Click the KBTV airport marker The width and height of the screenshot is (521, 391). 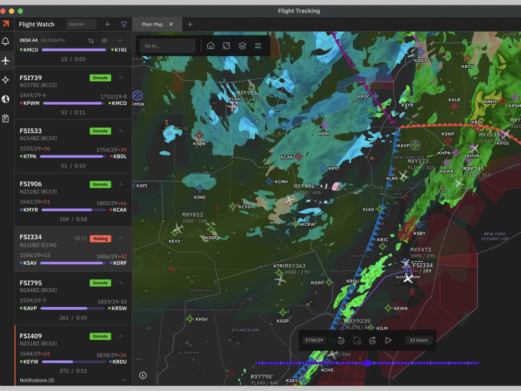(x=467, y=58)
